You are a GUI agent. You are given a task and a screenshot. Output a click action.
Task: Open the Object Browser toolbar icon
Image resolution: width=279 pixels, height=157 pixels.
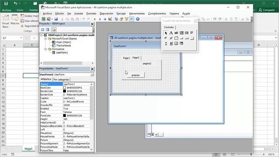[126, 19]
